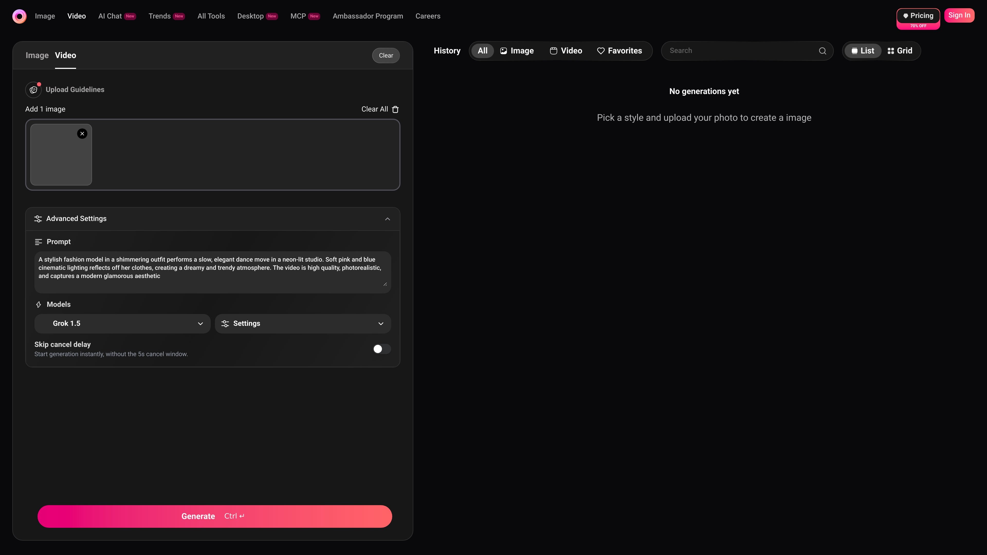Select the uploaded image thumbnail

click(x=61, y=155)
